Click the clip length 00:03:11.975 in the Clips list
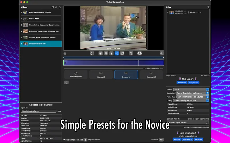This screenshot has width=230, height=143. point(196,12)
